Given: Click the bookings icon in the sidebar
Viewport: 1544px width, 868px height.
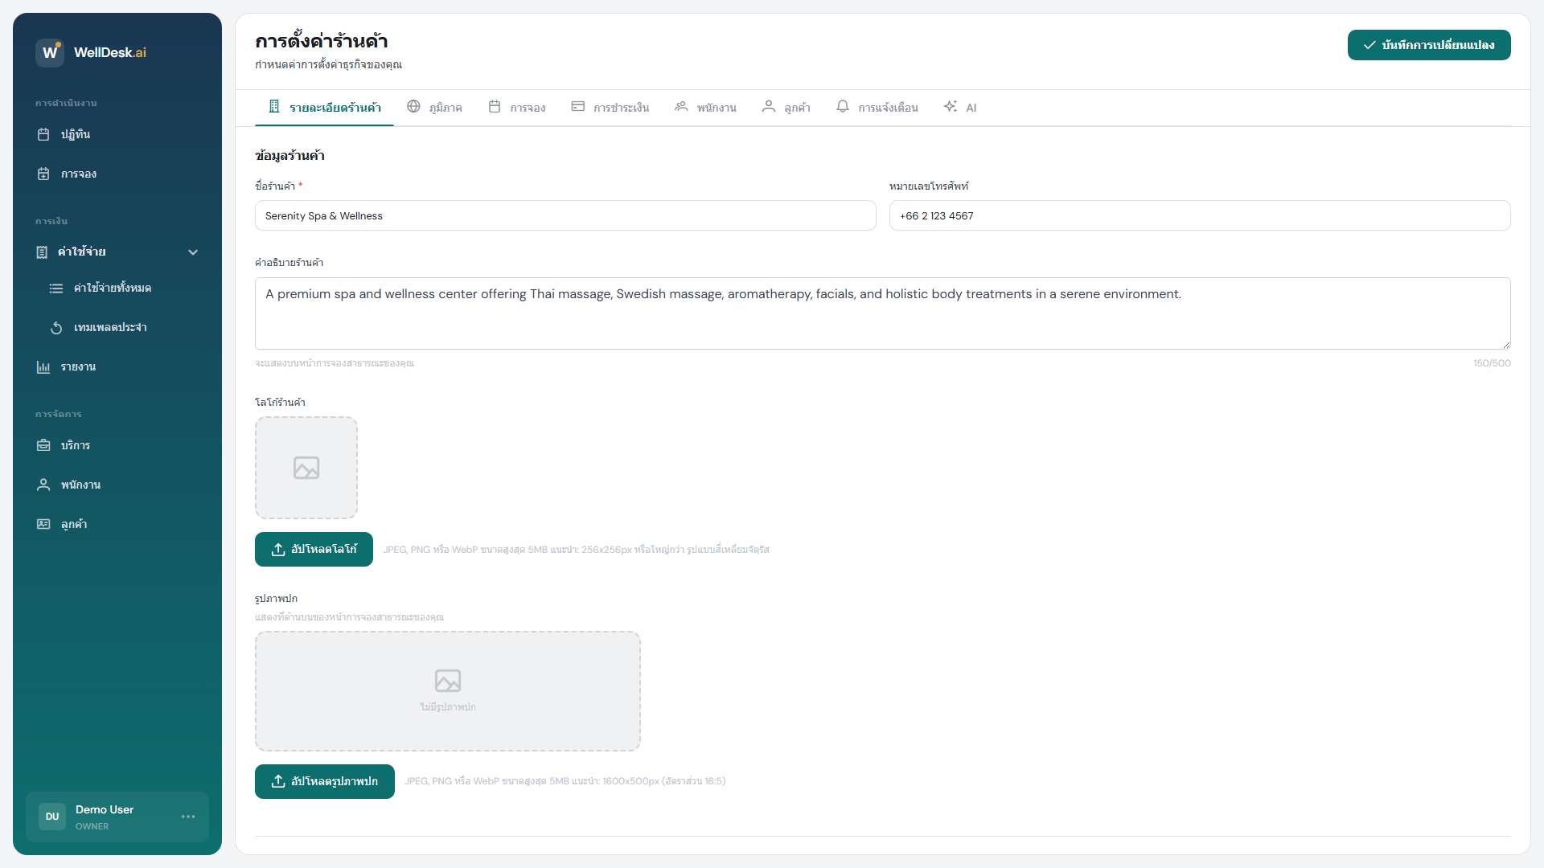Looking at the screenshot, I should [43, 174].
